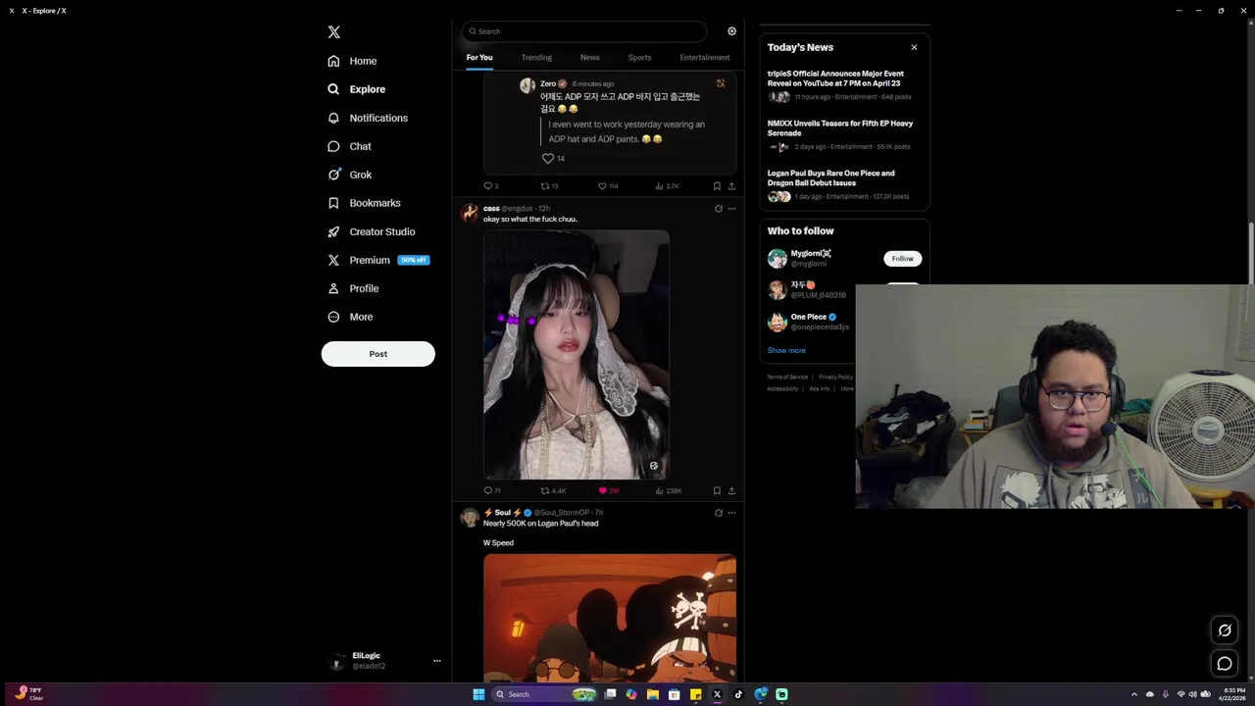The image size is (1255, 706).
Task: Open NMIXX Heavy Serenade news story
Action: [842, 134]
